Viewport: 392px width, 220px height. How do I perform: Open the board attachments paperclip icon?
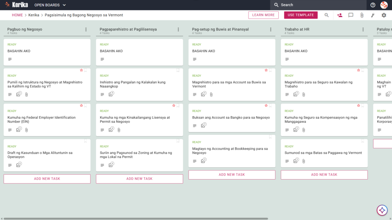(x=362, y=15)
